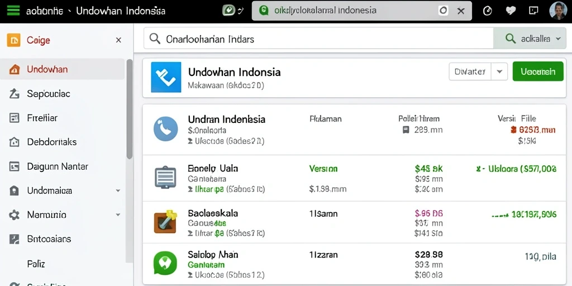Image resolution: width=572 pixels, height=286 pixels.
Task: Click the Undowhan Indonsia heading in the header card
Action: point(234,72)
